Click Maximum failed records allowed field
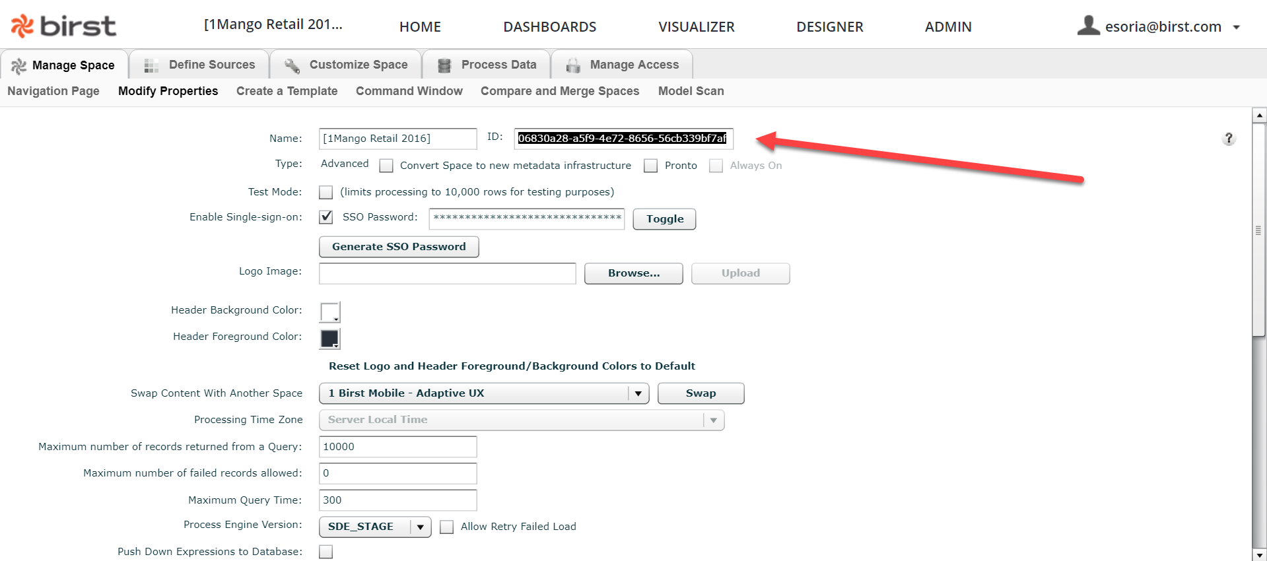 point(398,473)
